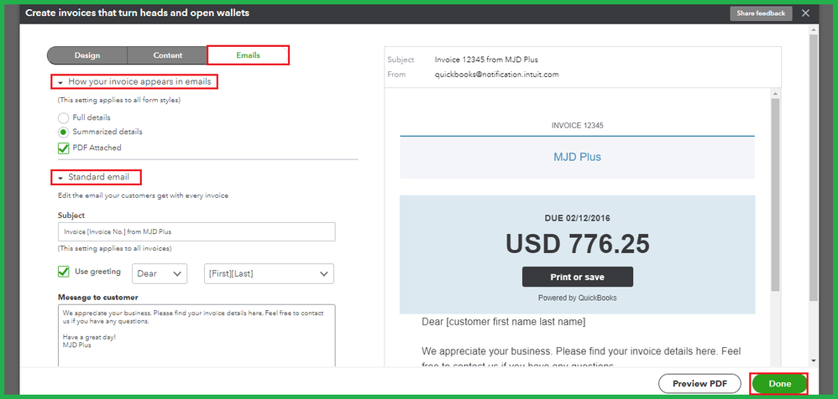Click the 'Message to customer' label

[97, 297]
